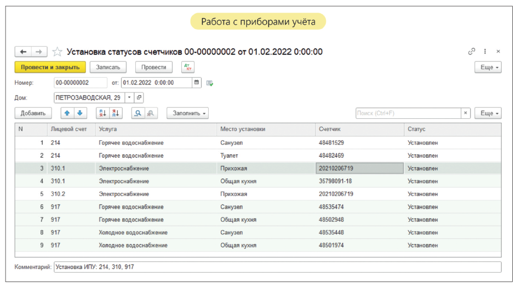This screenshot has width=521, height=287.
Task: Click Горячее водоснабжение in row 1
Action: pos(131,142)
